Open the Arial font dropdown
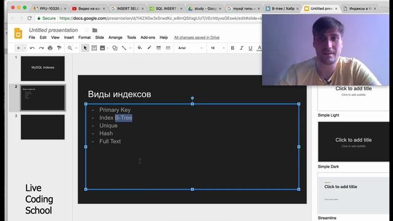The image size is (393, 221). pyautogui.click(x=190, y=48)
